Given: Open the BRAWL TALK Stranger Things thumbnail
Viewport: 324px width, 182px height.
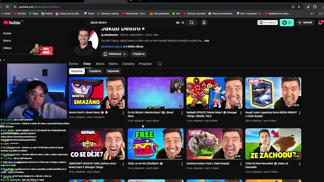Looking at the screenshot, I should (x=214, y=93).
